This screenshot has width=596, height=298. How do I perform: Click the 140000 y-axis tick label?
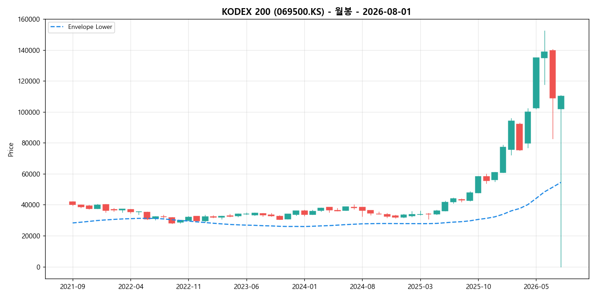(x=28, y=50)
